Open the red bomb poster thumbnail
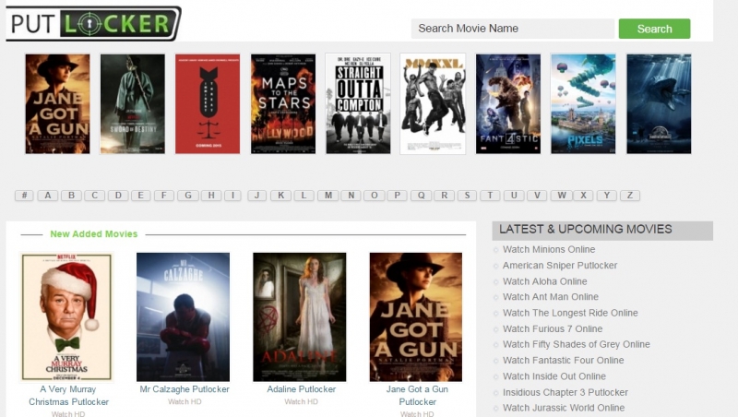 point(208,103)
